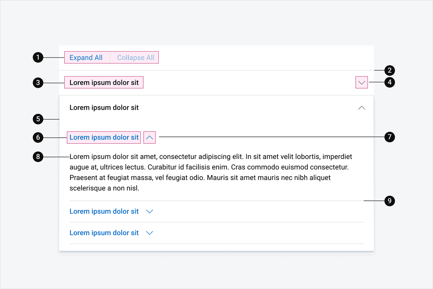Select the pink-highlighted black accordion title
The height and width of the screenshot is (289, 433).
pos(104,83)
